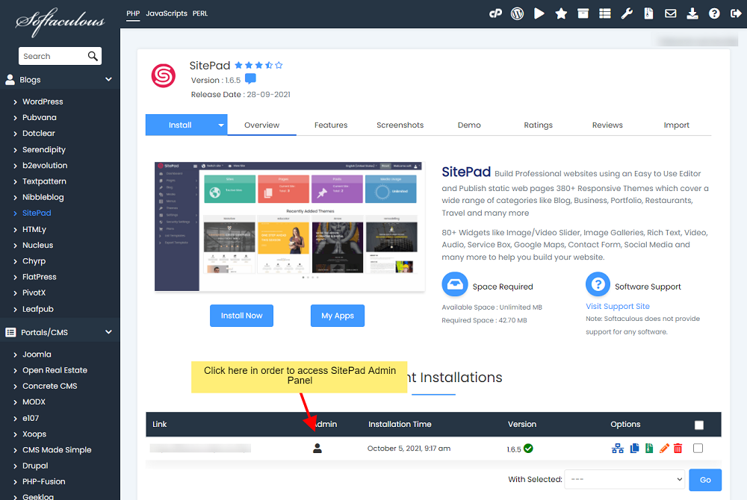Click the blue comment icon beside version
The height and width of the screenshot is (500, 747).
[x=250, y=78]
